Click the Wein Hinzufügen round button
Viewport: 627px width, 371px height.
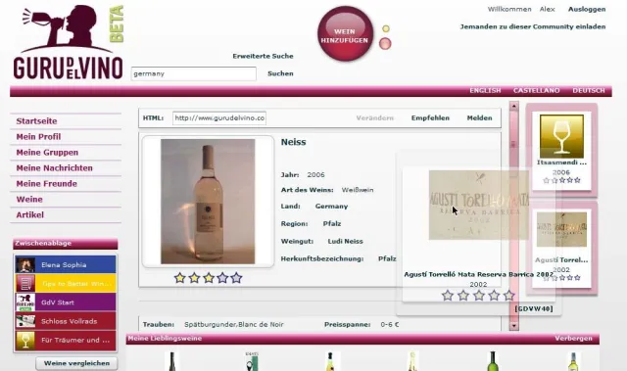coord(345,33)
